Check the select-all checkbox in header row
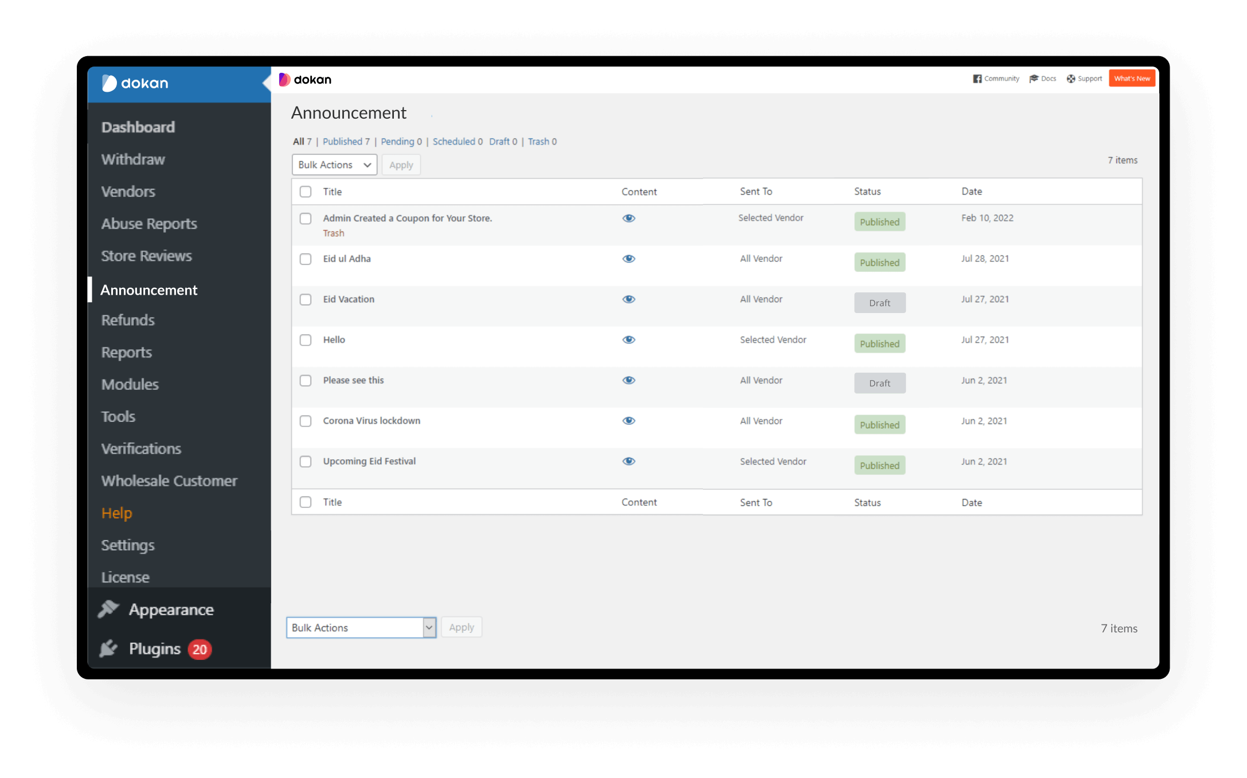The width and height of the screenshot is (1247, 778). click(306, 191)
